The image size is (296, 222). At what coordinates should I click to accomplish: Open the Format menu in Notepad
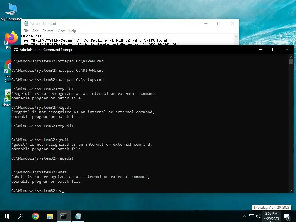coord(48,31)
